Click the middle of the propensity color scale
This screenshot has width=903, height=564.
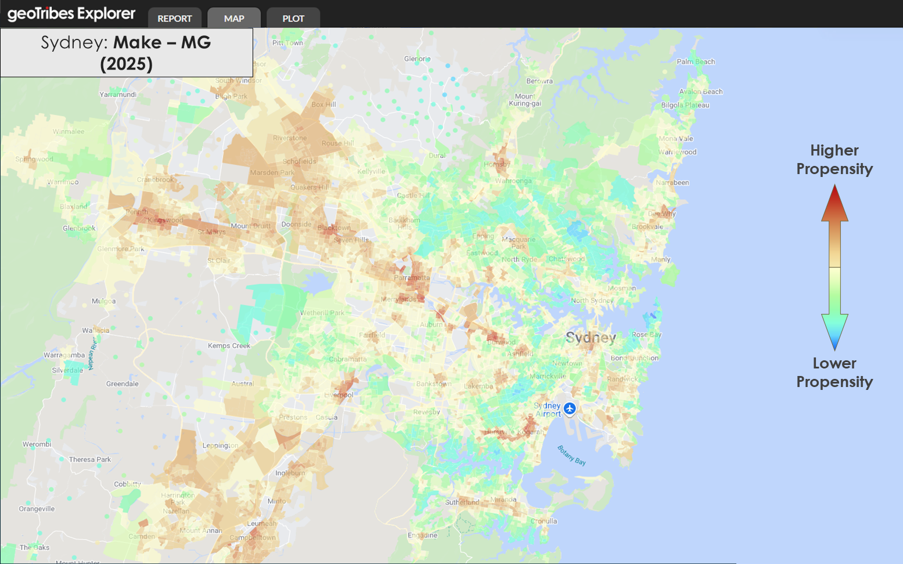point(834,267)
